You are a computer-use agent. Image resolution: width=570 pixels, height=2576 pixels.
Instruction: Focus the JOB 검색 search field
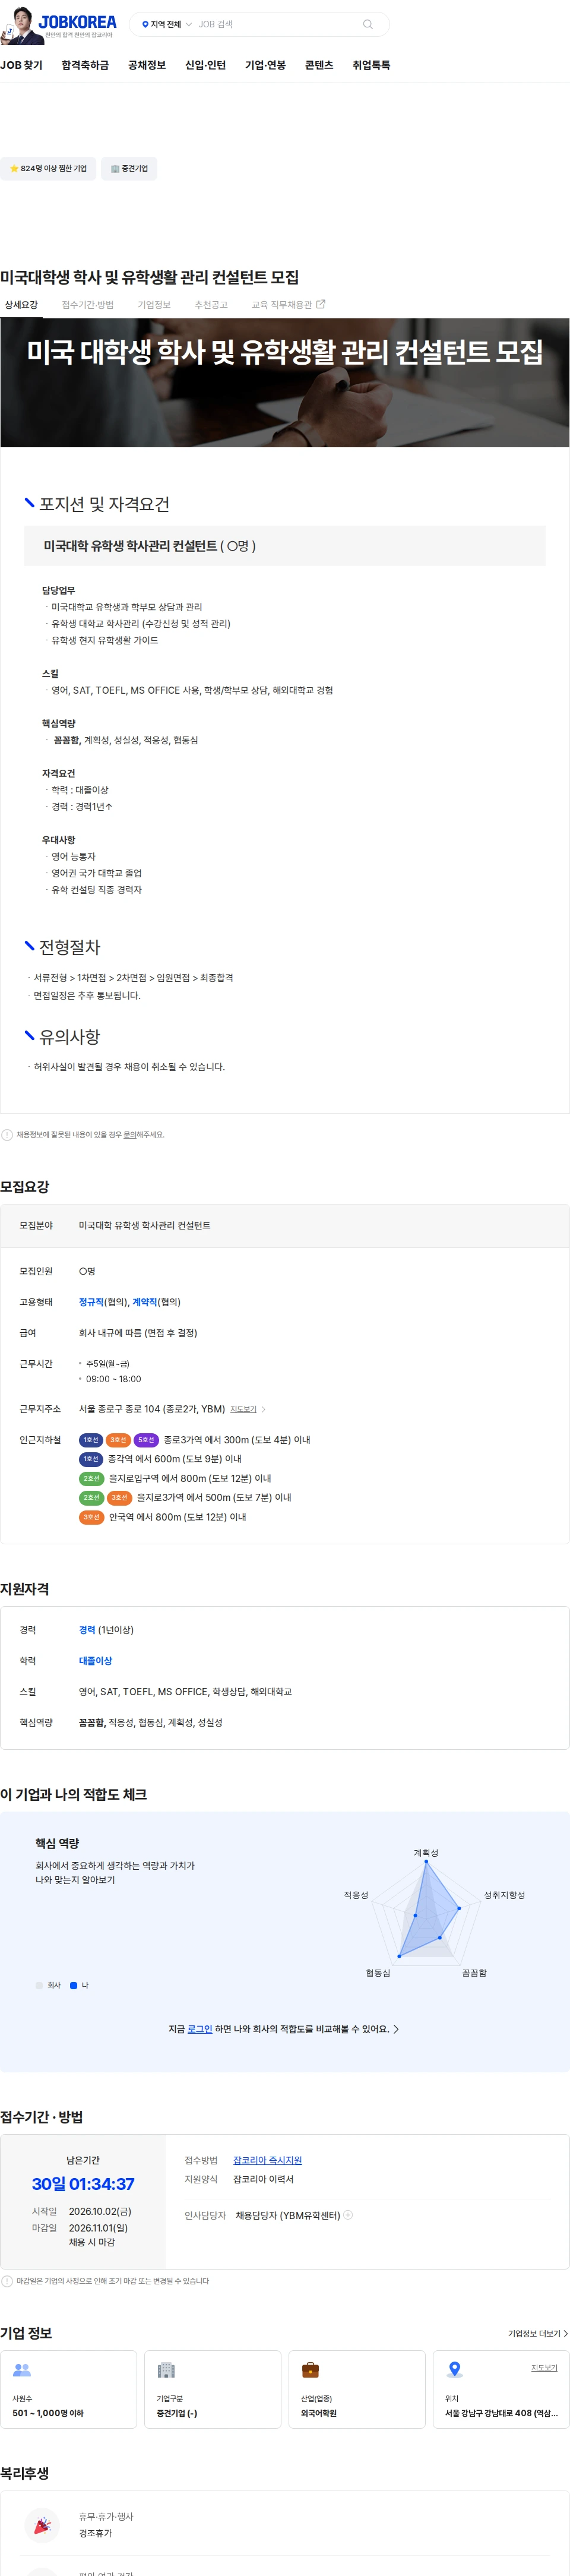tap(276, 24)
